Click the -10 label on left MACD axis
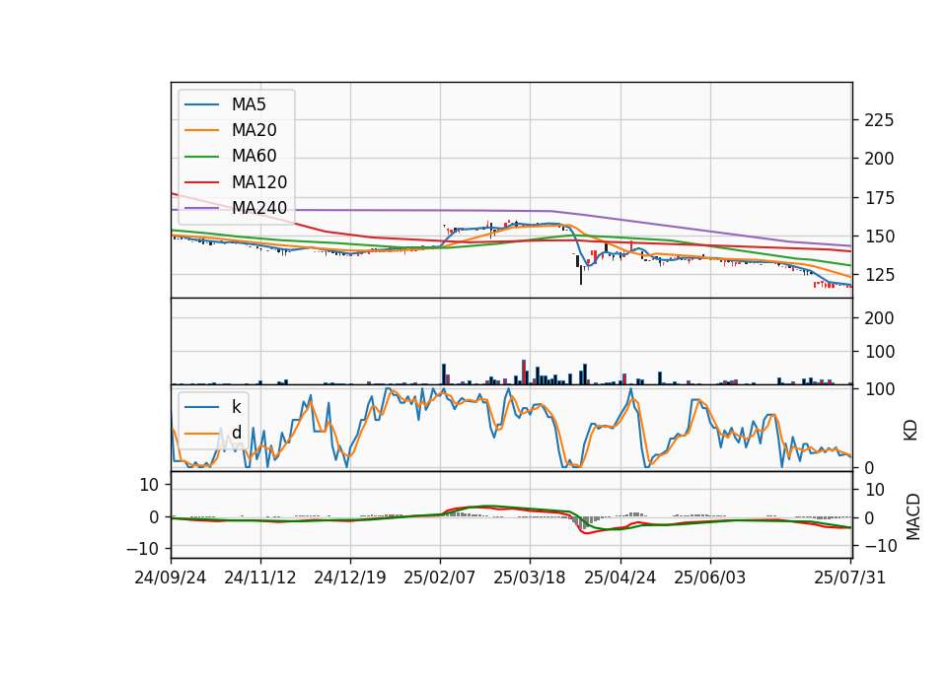 pyautogui.click(x=142, y=549)
